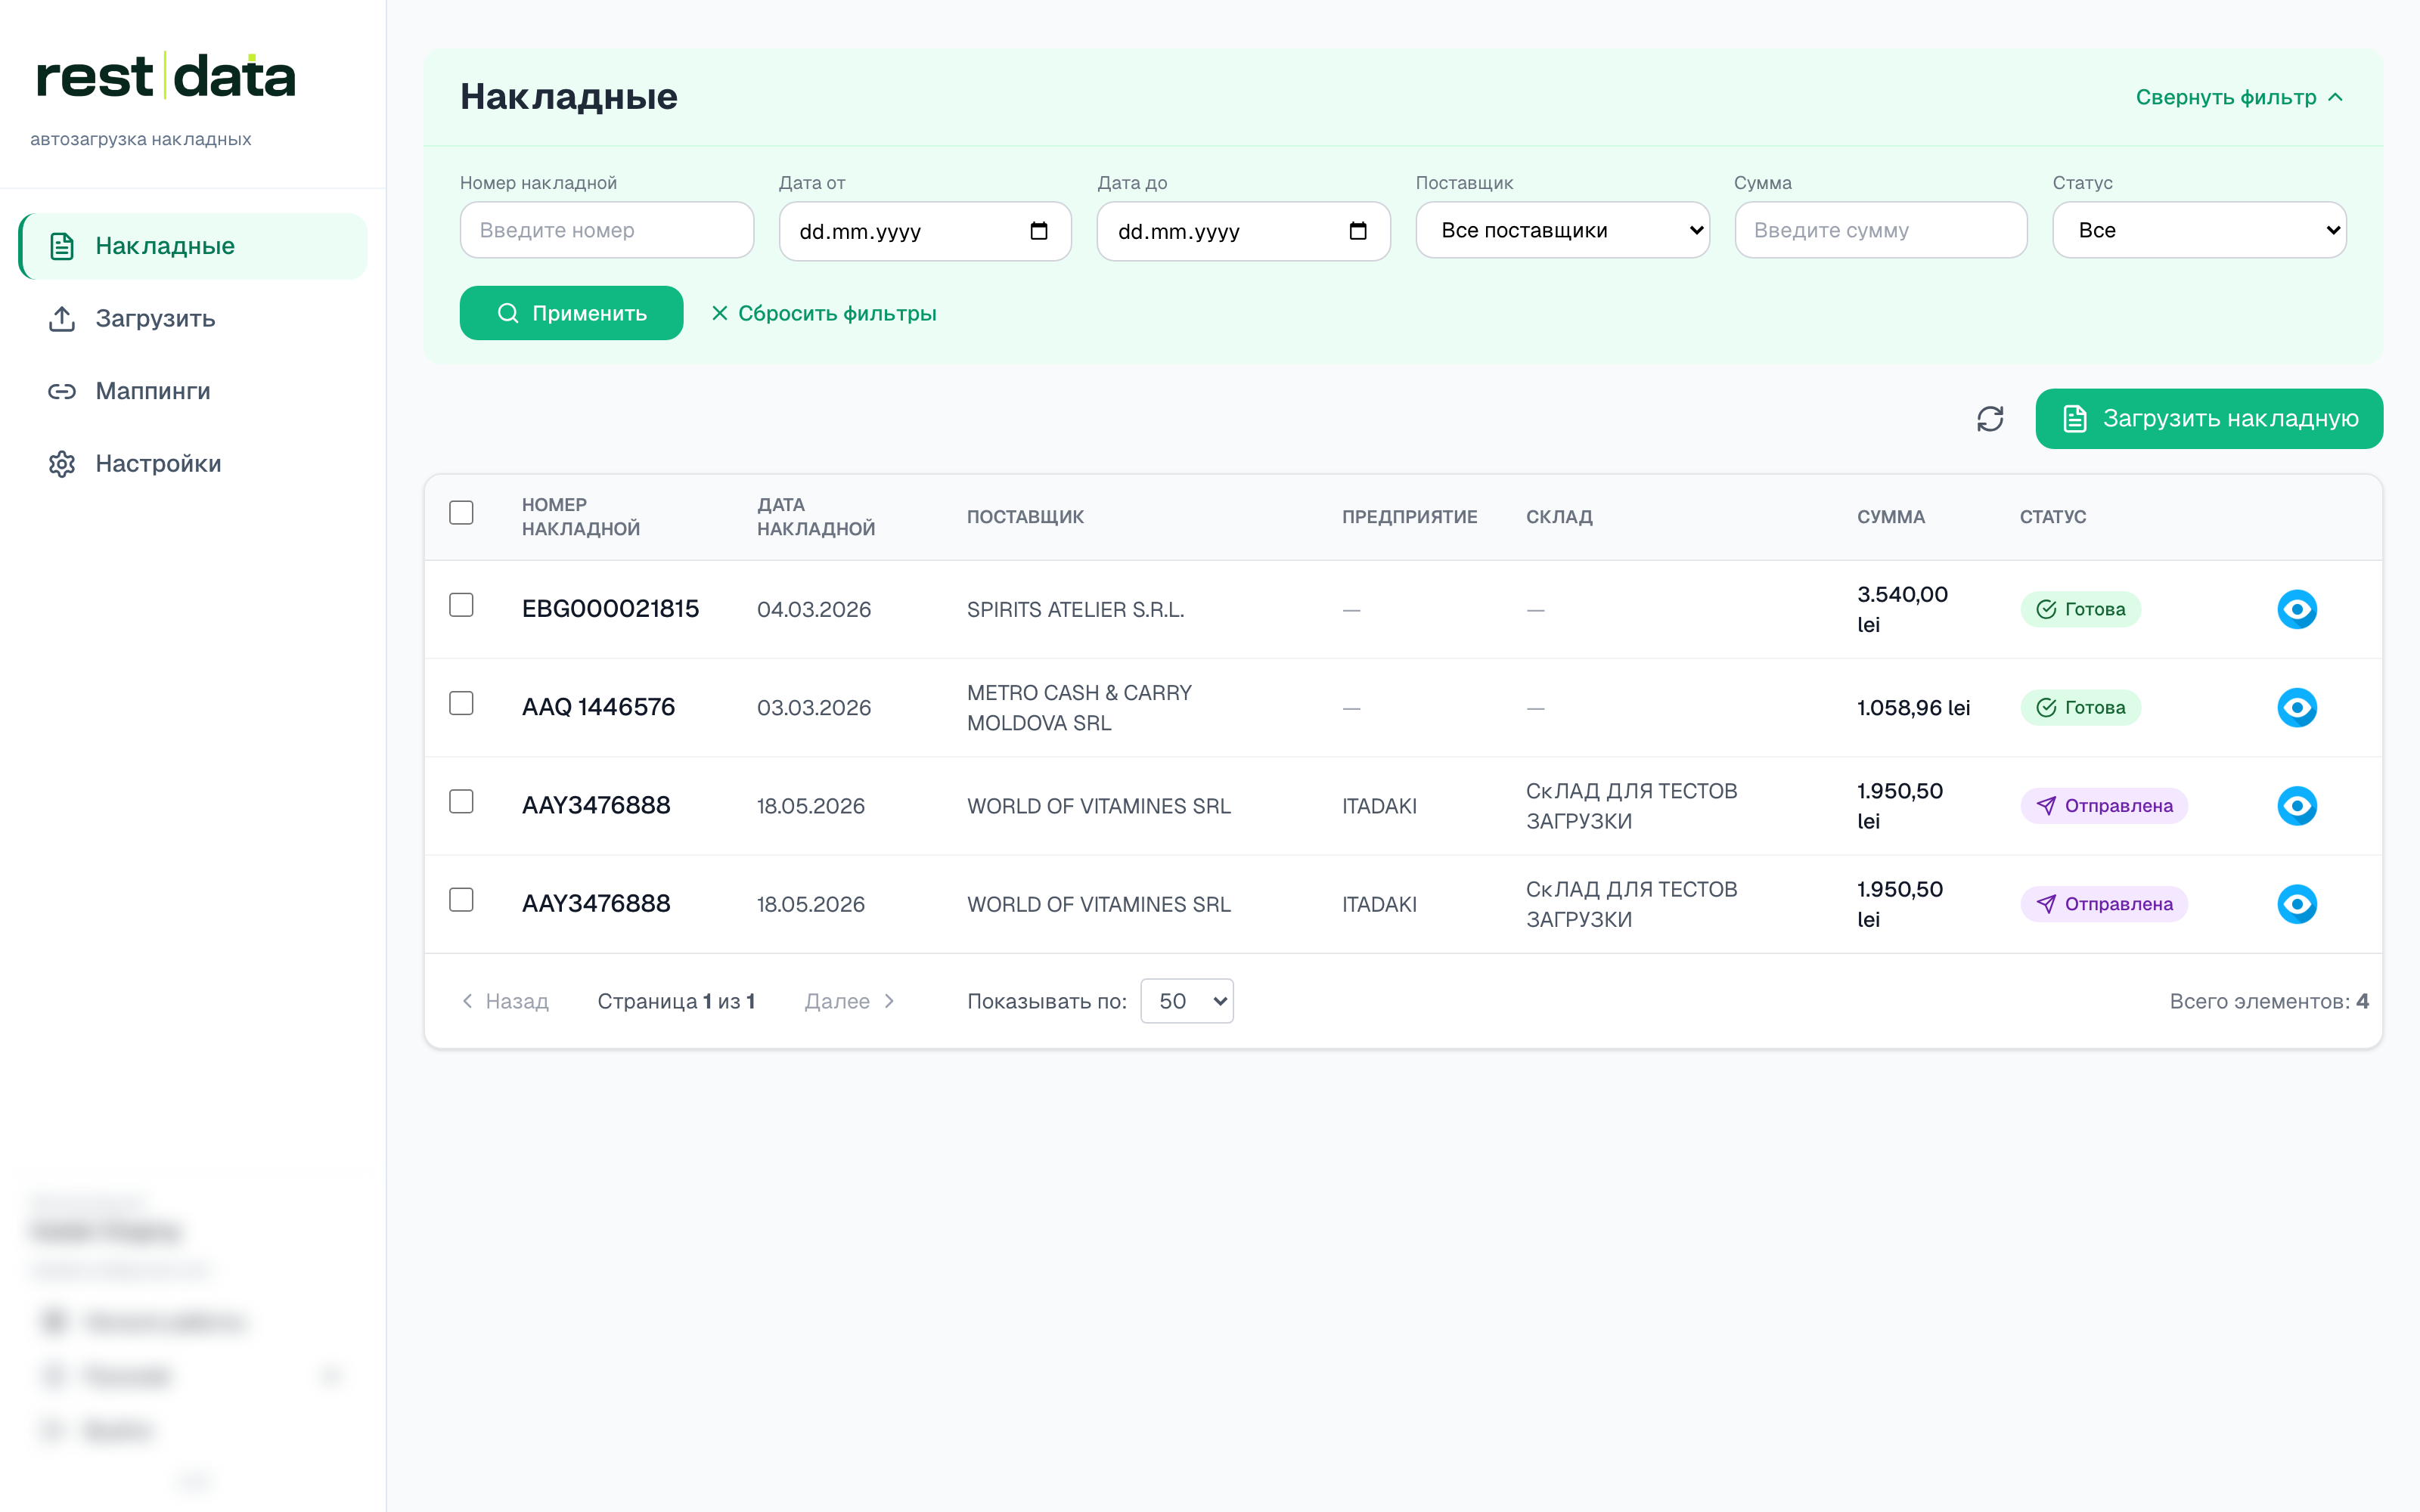Viewport: 2420px width, 1512px height.
Task: Click Готова status badge of EBG000021815
Action: point(2080,609)
